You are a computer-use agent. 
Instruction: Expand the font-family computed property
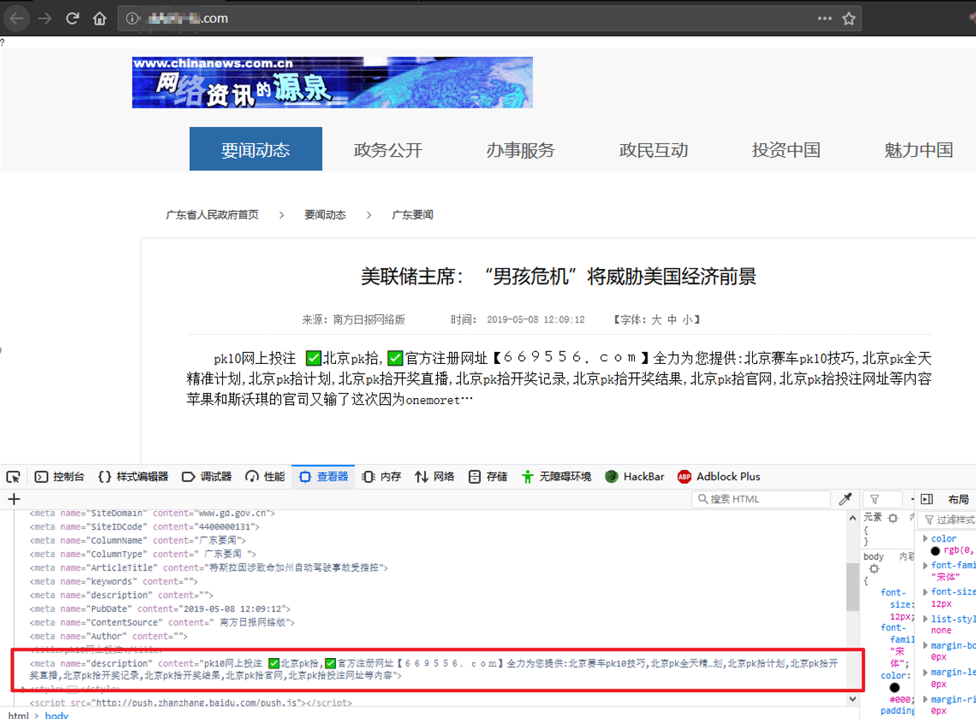(925, 565)
